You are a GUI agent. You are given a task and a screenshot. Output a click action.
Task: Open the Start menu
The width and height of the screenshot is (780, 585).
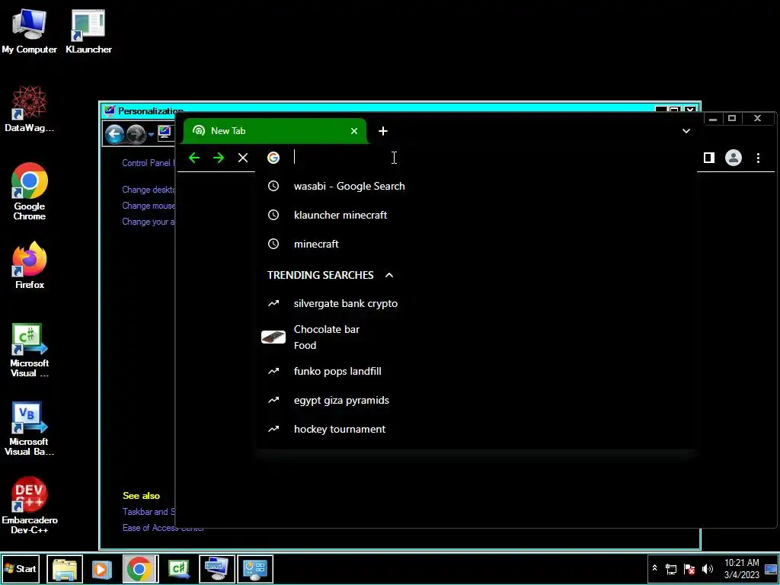(x=21, y=568)
